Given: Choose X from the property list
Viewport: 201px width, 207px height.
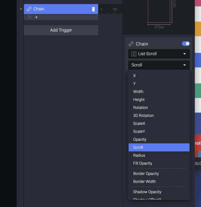Looking at the screenshot, I should [159, 76].
